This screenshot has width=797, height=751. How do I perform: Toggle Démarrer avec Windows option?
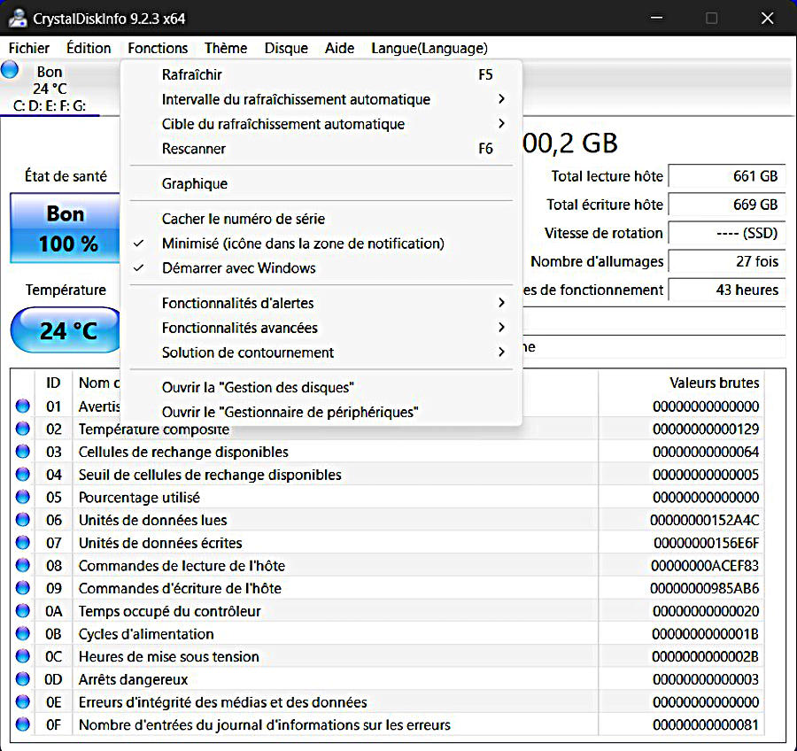[x=321, y=268]
